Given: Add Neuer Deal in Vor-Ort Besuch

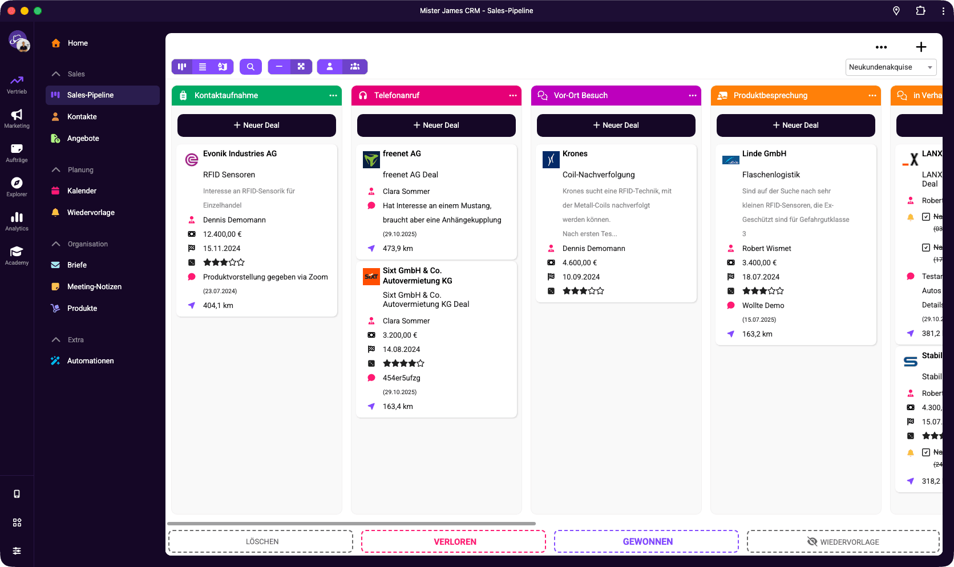Looking at the screenshot, I should point(616,125).
